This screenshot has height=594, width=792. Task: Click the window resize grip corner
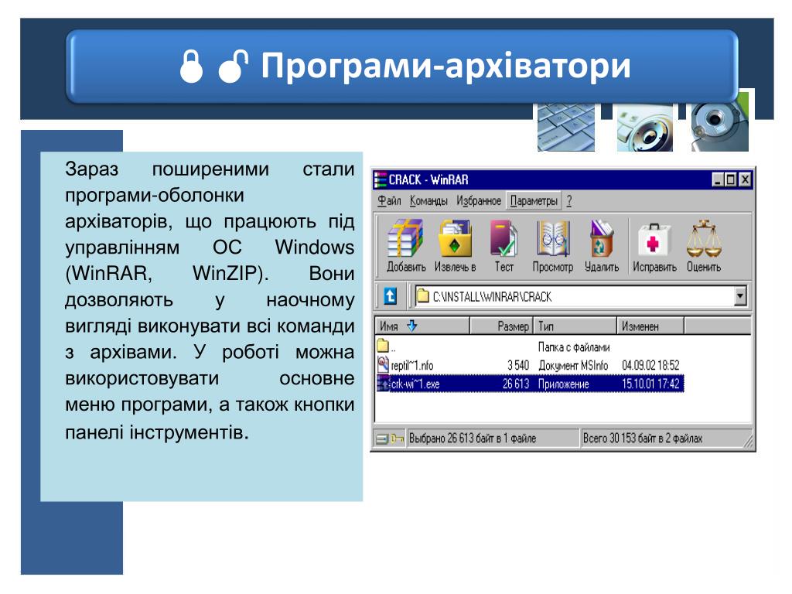748,442
